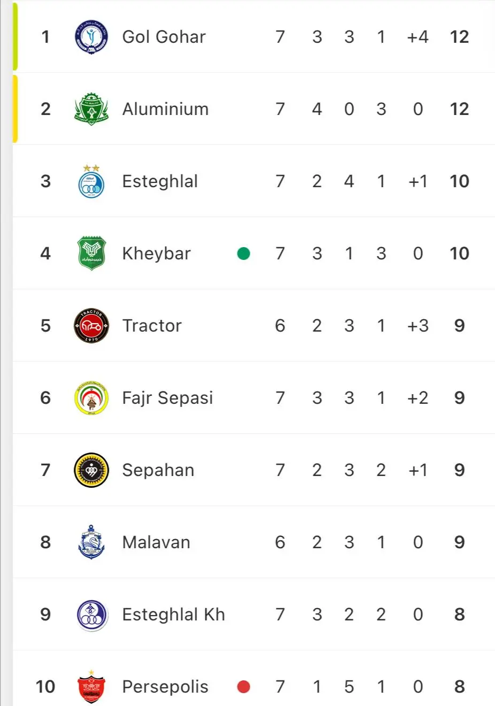This screenshot has height=706, width=495.
Task: Click the Fajr Sepasi team crest
Action: pyautogui.click(x=91, y=398)
